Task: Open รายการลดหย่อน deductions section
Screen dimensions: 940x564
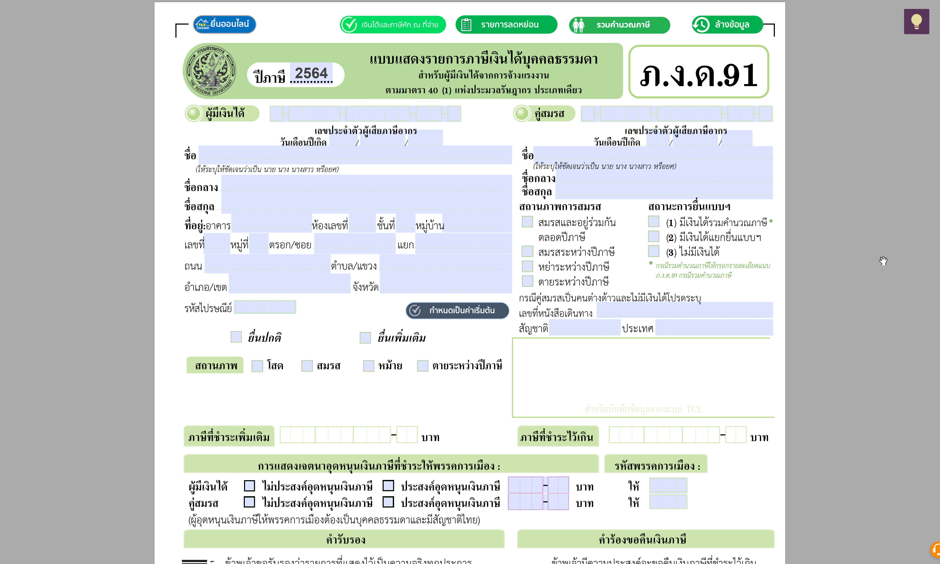Action: tap(506, 25)
